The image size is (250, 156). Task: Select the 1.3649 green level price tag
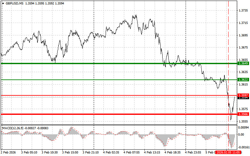[243, 63]
